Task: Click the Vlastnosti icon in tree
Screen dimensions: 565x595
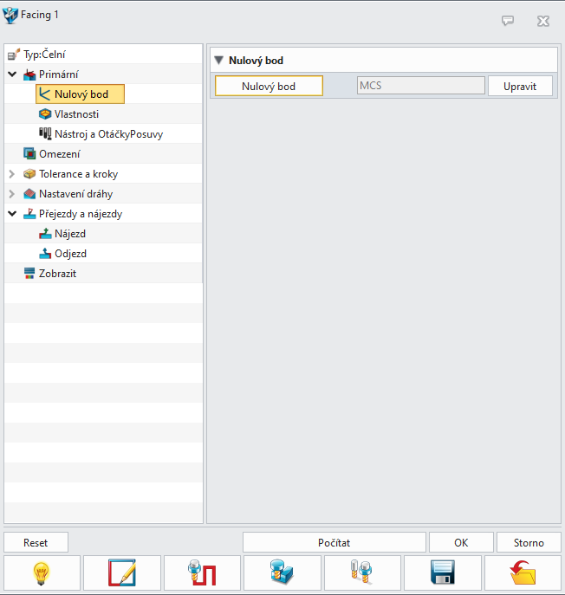Action: coord(45,113)
